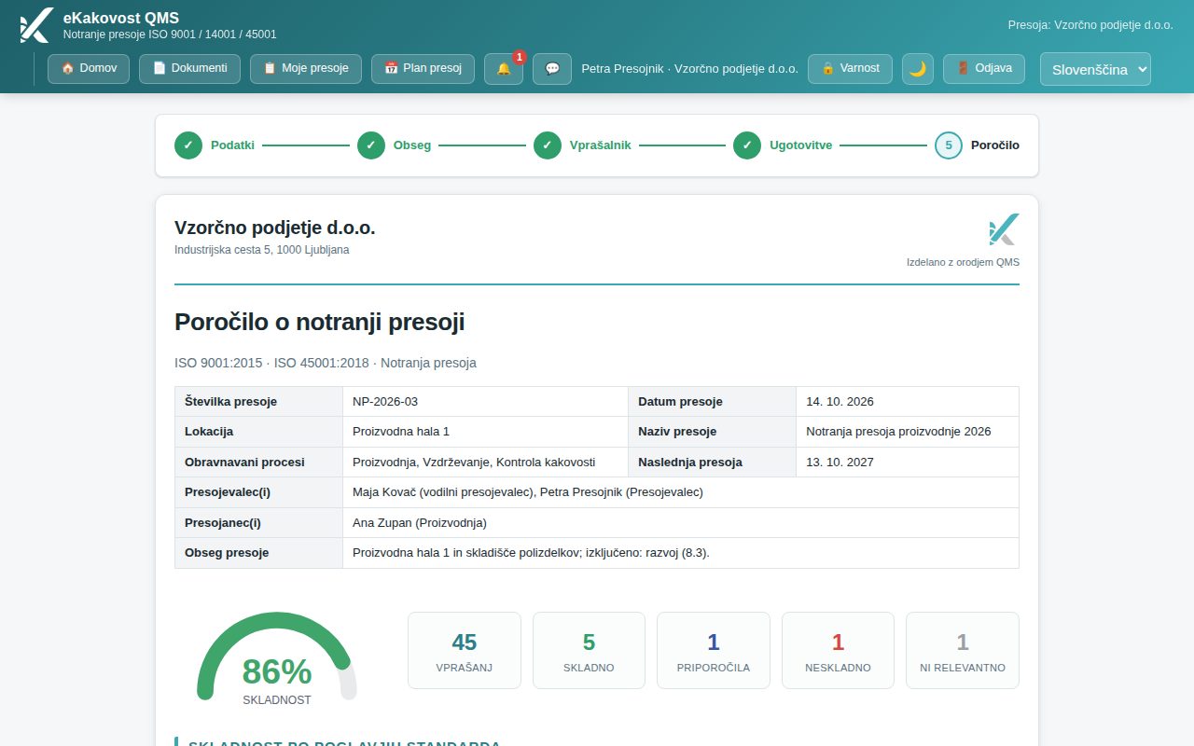Go to the Obseg step
This screenshot has height=746, width=1194.
[x=395, y=145]
